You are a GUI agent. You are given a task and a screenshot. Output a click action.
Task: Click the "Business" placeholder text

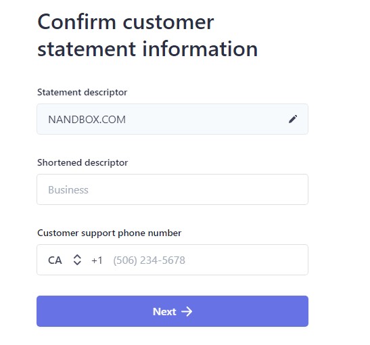pyautogui.click(x=68, y=190)
